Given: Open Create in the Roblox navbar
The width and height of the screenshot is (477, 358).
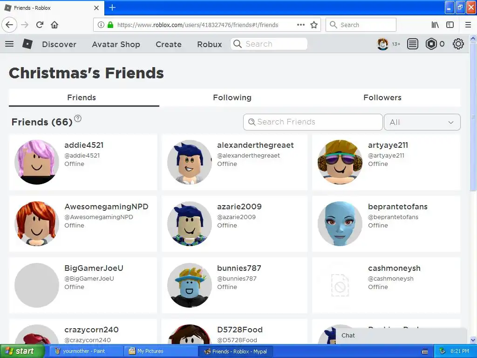Looking at the screenshot, I should 169,44.
